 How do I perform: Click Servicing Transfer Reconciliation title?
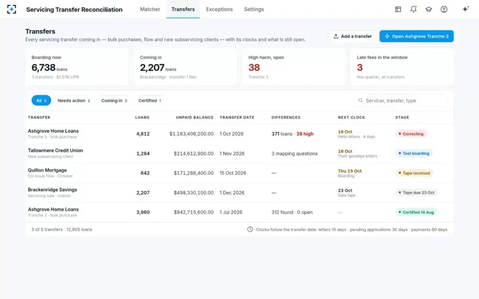click(74, 10)
